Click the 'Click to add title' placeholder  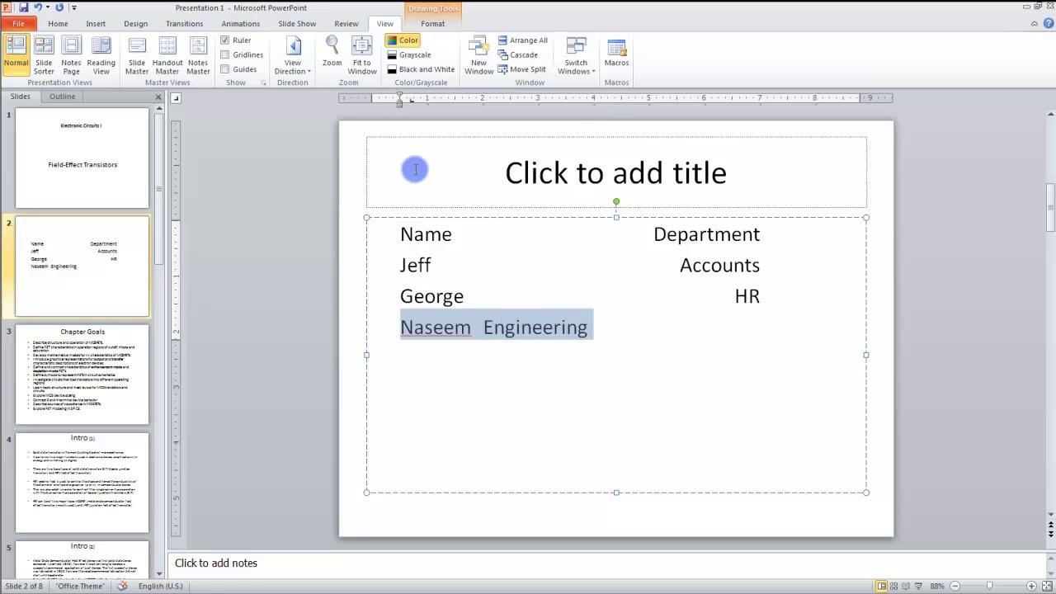pos(616,172)
